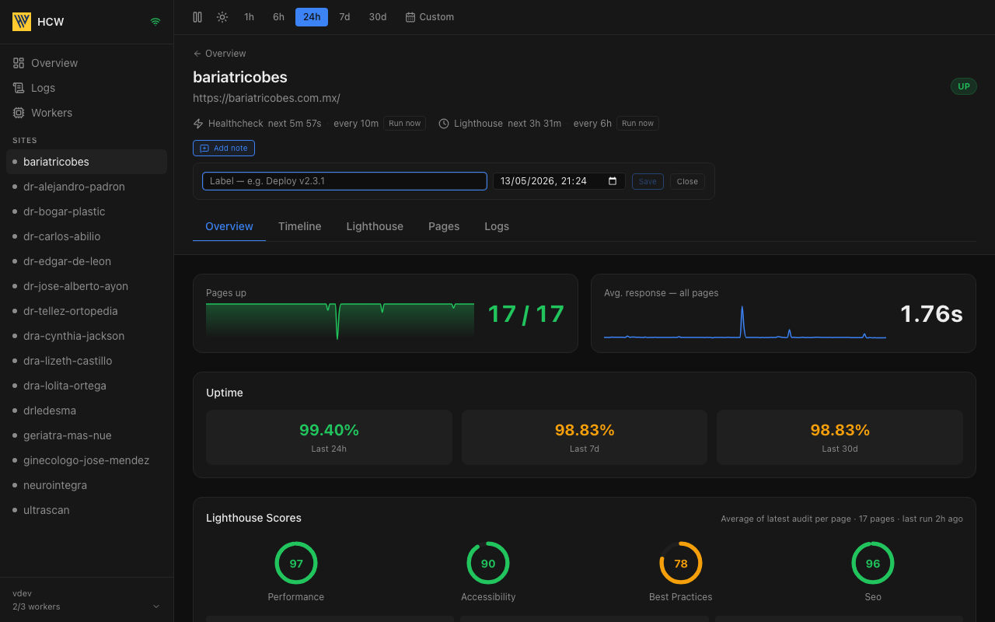
Task: Select the dr-tellez-ortopedia site
Action: tap(87, 311)
